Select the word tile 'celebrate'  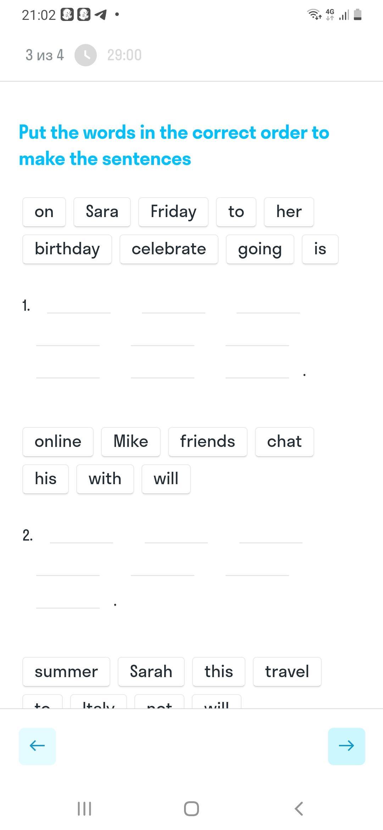pos(169,249)
